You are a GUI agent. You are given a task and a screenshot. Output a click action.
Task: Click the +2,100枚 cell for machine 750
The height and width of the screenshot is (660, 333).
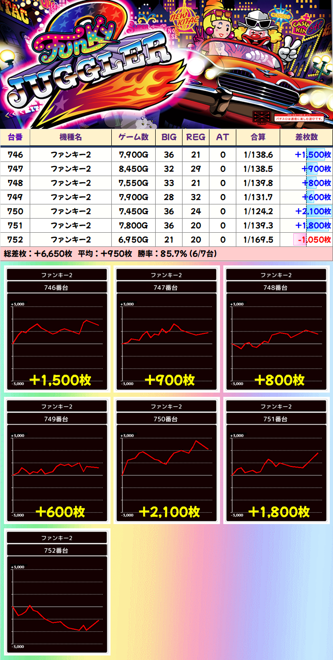(313, 211)
